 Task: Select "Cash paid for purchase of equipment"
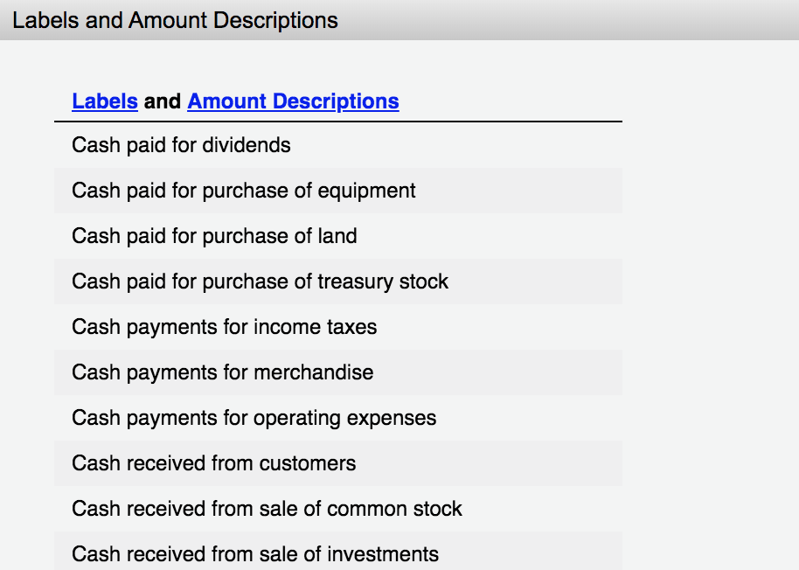[243, 191]
